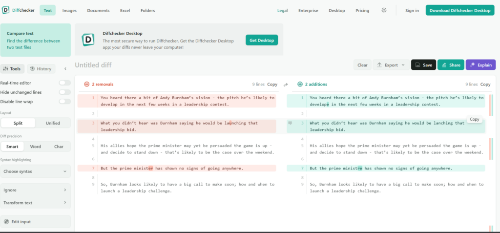The width and height of the screenshot is (500, 233).
Task: Turn on Disable line wrap switch
Action: pyautogui.click(x=65, y=102)
